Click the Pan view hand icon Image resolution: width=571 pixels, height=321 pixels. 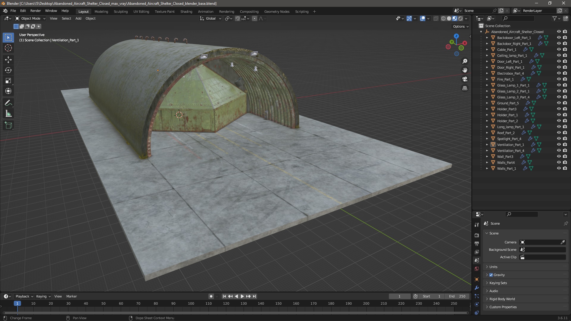tap(465, 70)
